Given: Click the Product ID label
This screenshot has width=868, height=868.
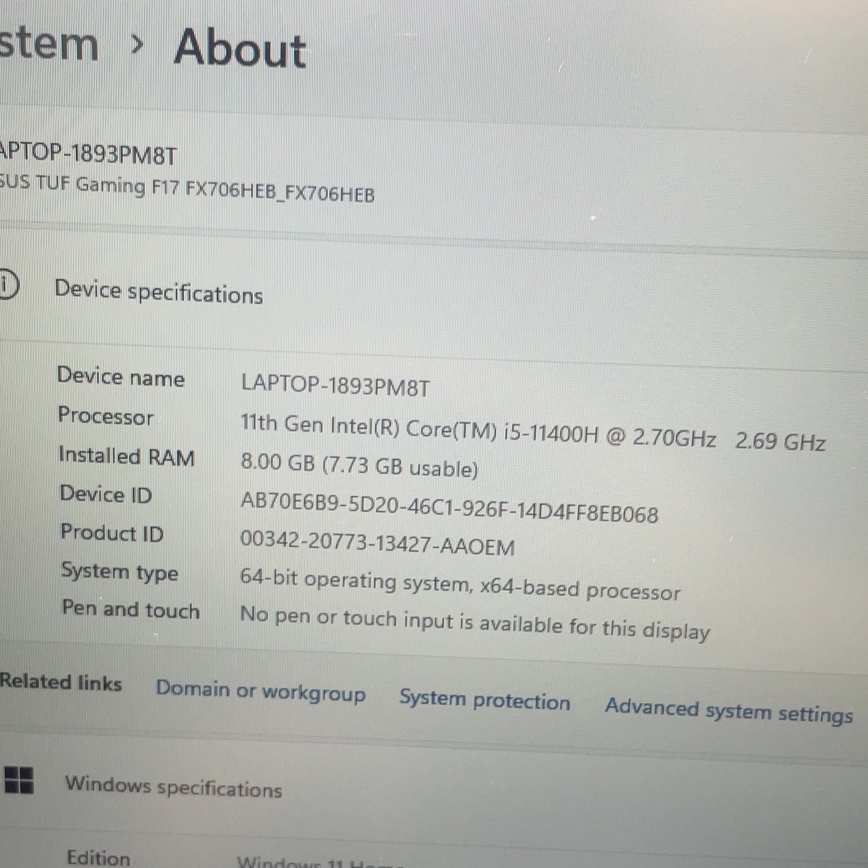Looking at the screenshot, I should click(112, 533).
